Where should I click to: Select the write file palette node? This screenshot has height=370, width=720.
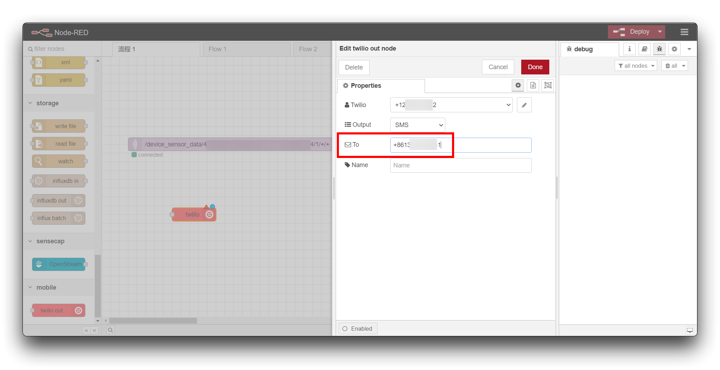click(x=59, y=126)
